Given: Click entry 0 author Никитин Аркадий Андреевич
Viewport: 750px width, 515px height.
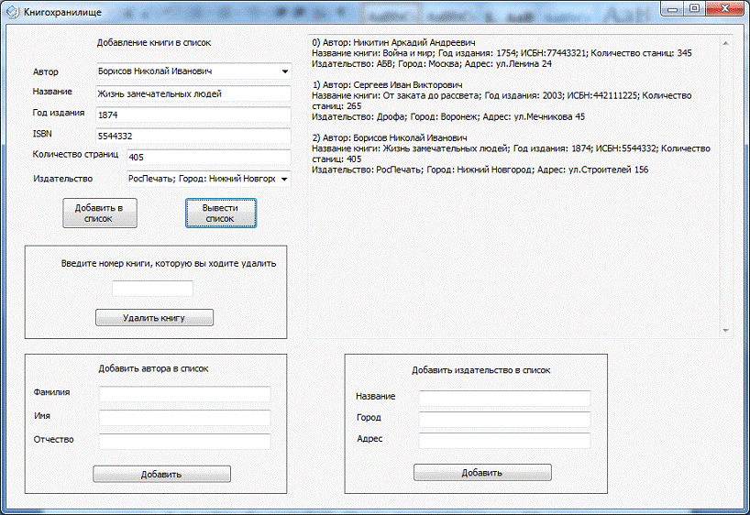Looking at the screenshot, I should (x=393, y=42).
